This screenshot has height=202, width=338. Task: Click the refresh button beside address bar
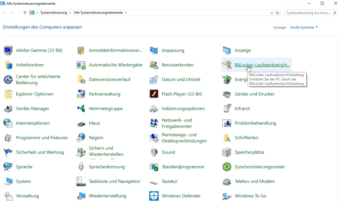click(277, 13)
